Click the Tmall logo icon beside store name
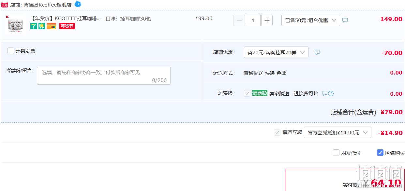The width and height of the screenshot is (405, 191). 5,5
